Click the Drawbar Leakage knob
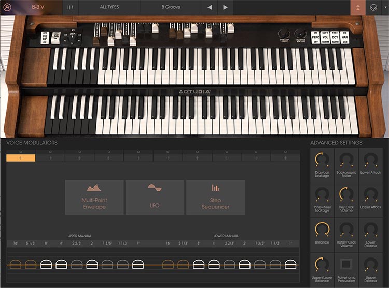 tap(322, 159)
